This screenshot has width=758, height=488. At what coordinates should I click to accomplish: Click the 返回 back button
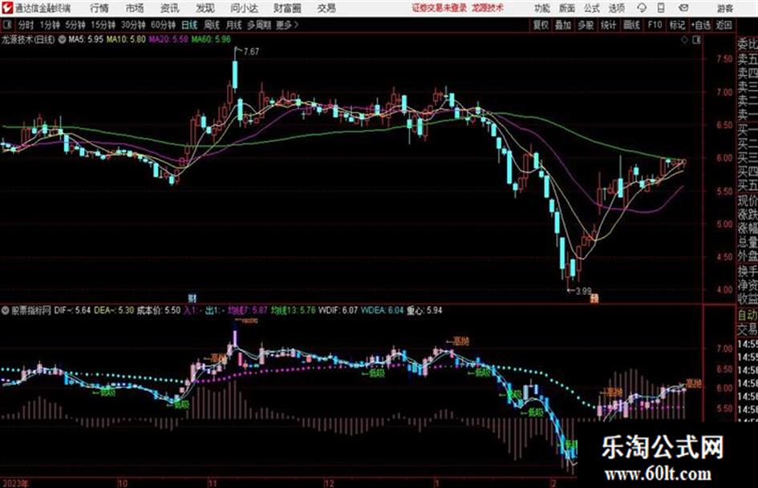point(724,25)
